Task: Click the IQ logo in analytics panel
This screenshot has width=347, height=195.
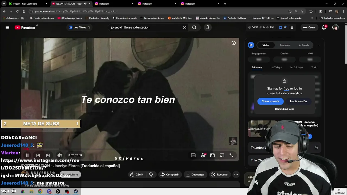Action: click(x=251, y=45)
